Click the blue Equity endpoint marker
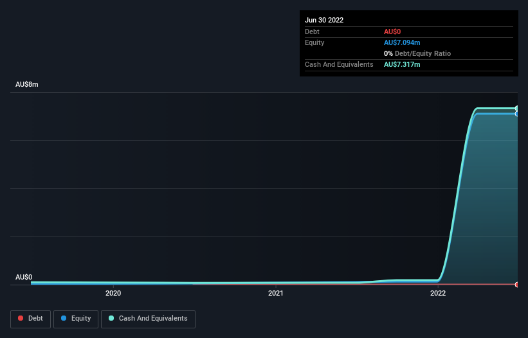 (x=517, y=114)
